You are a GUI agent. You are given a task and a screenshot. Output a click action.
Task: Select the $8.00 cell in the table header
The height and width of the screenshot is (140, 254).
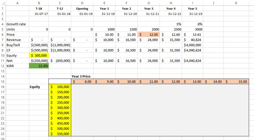point(82,82)
